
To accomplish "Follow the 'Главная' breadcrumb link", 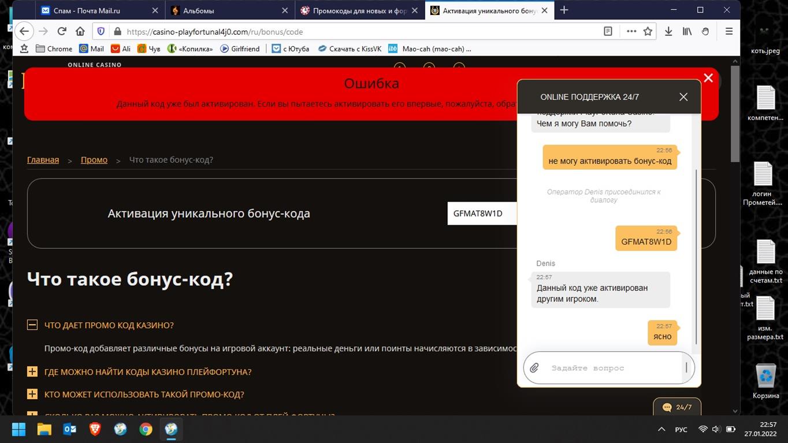I will pyautogui.click(x=43, y=160).
